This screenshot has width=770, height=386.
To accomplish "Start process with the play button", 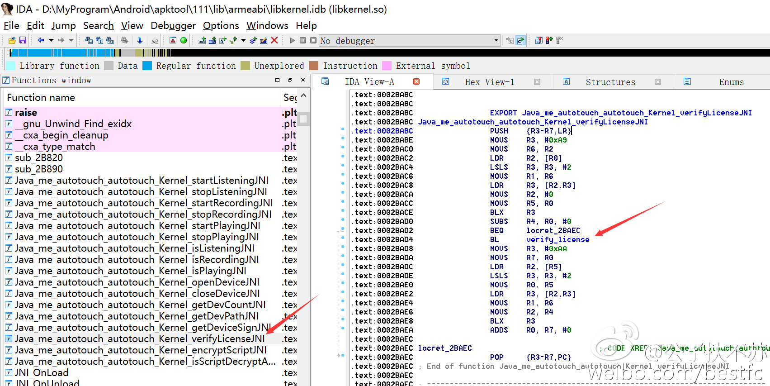I will (293, 40).
